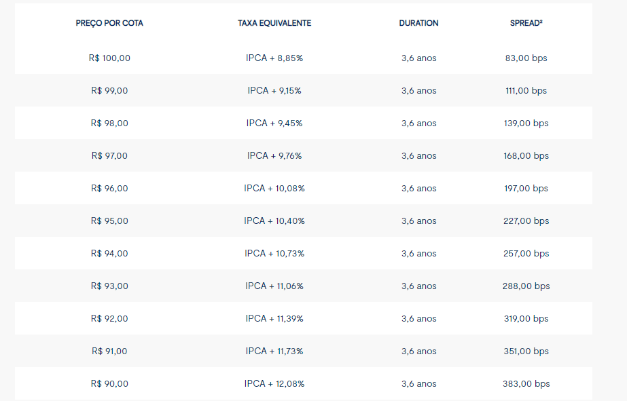Click the IPCA + 10,73% rate
627x401 pixels.
pyautogui.click(x=274, y=253)
